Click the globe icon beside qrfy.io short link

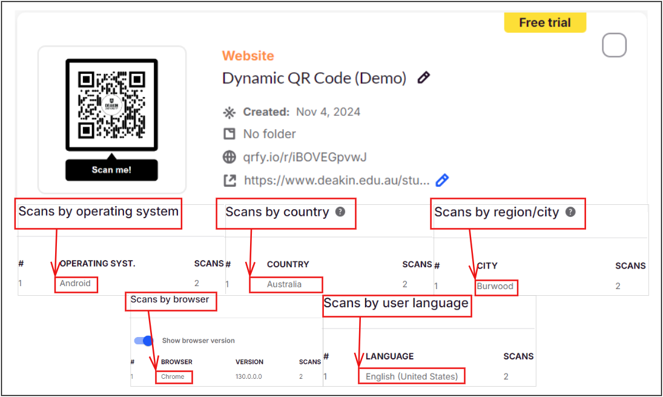[229, 157]
